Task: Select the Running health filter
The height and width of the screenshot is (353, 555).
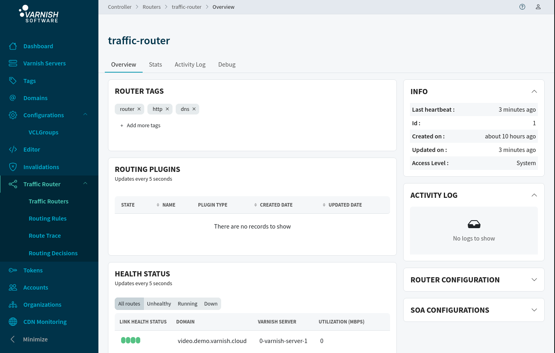Action: click(x=188, y=304)
